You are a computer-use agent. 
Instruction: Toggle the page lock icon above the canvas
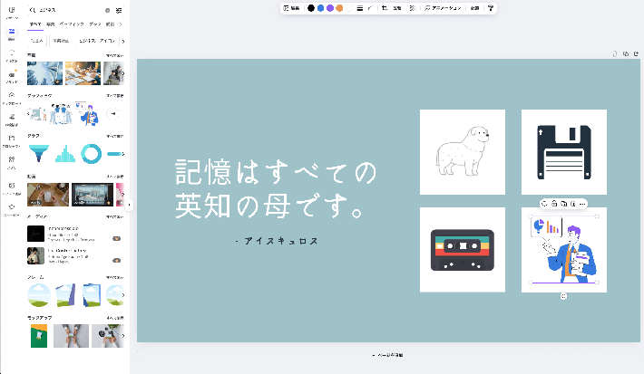[615, 53]
